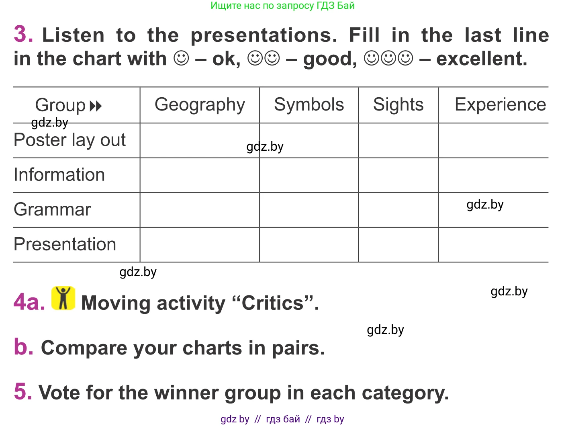Click the 'Poster lay out' row label

click(69, 140)
